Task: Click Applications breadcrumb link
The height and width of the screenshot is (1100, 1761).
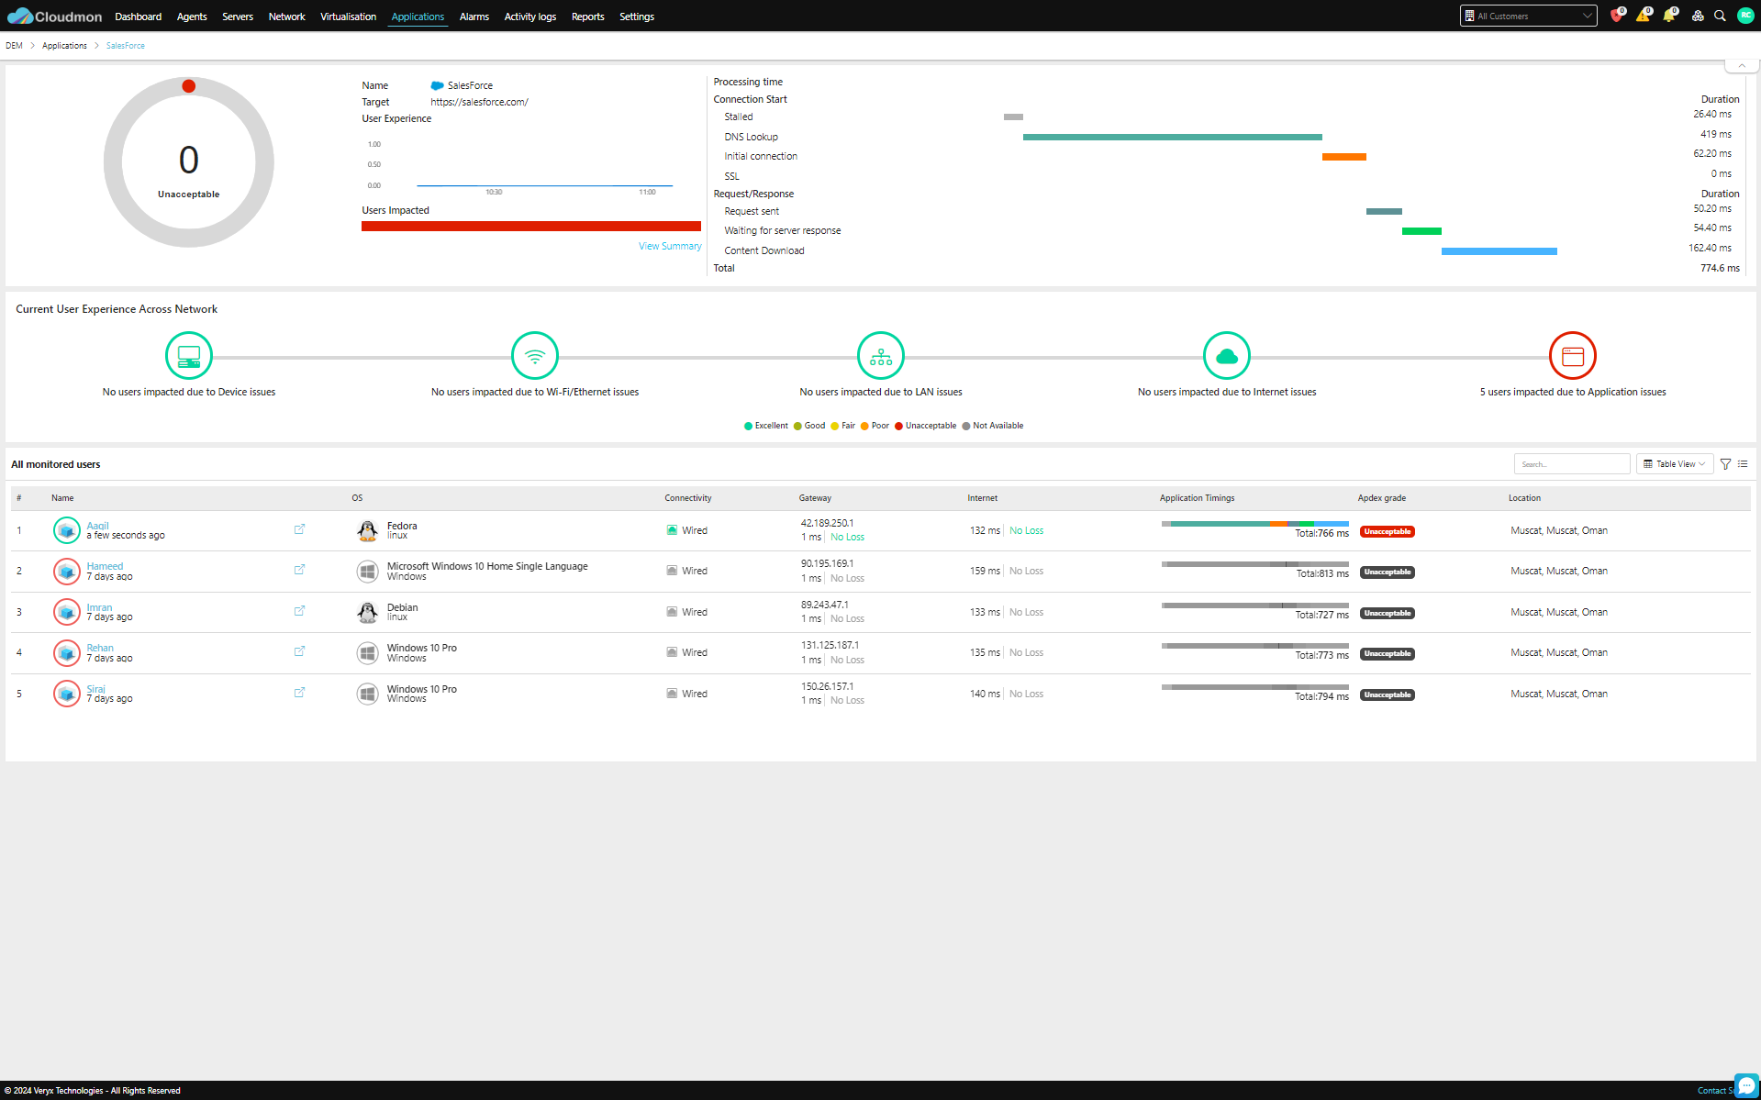Action: tap(64, 45)
